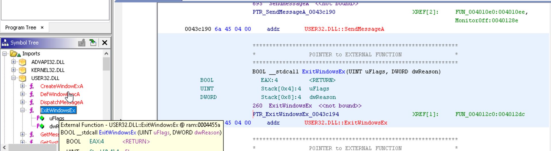This screenshot has height=151, width=551.
Task: Follow XREF MonitorOff:0040128e
Action: click(x=486, y=21)
